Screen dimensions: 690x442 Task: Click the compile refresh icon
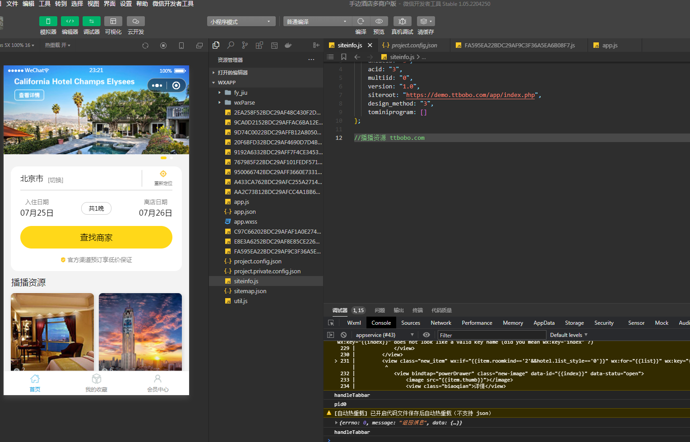(x=361, y=21)
